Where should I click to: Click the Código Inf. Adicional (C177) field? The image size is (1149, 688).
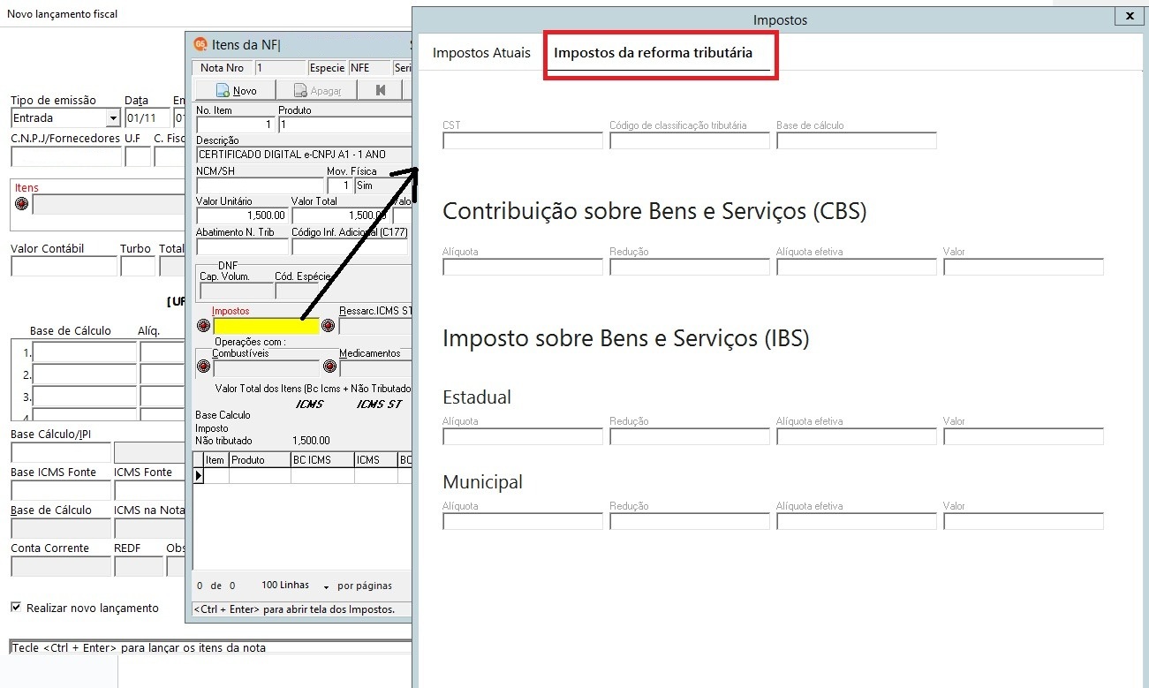pyautogui.click(x=352, y=246)
